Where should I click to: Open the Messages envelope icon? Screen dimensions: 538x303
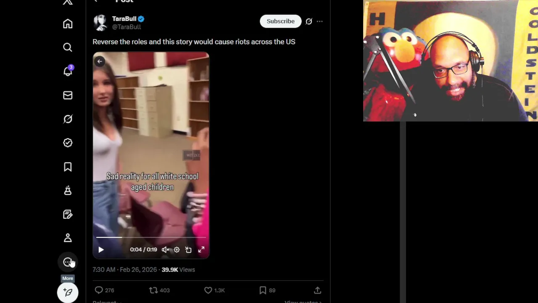(x=68, y=96)
